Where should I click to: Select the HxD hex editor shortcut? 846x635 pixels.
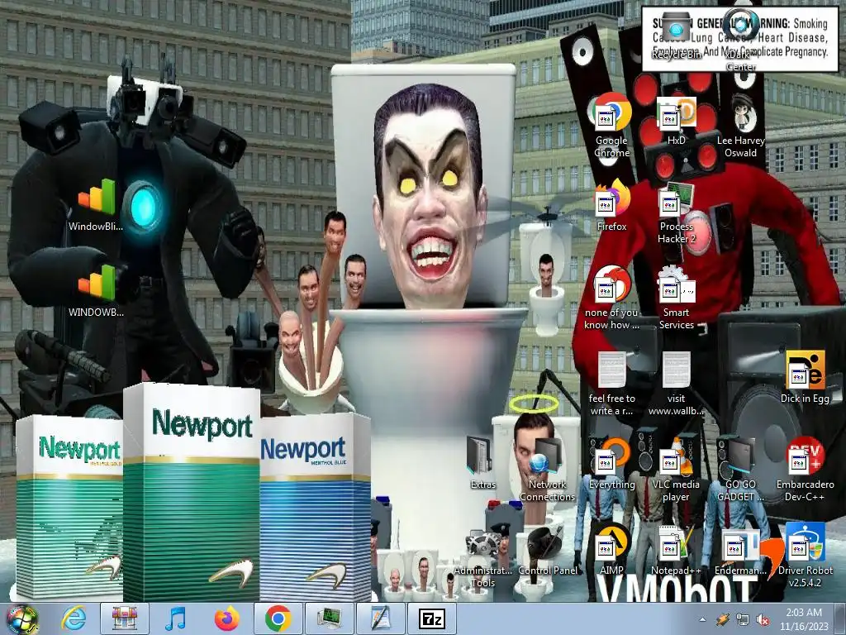coord(676,121)
